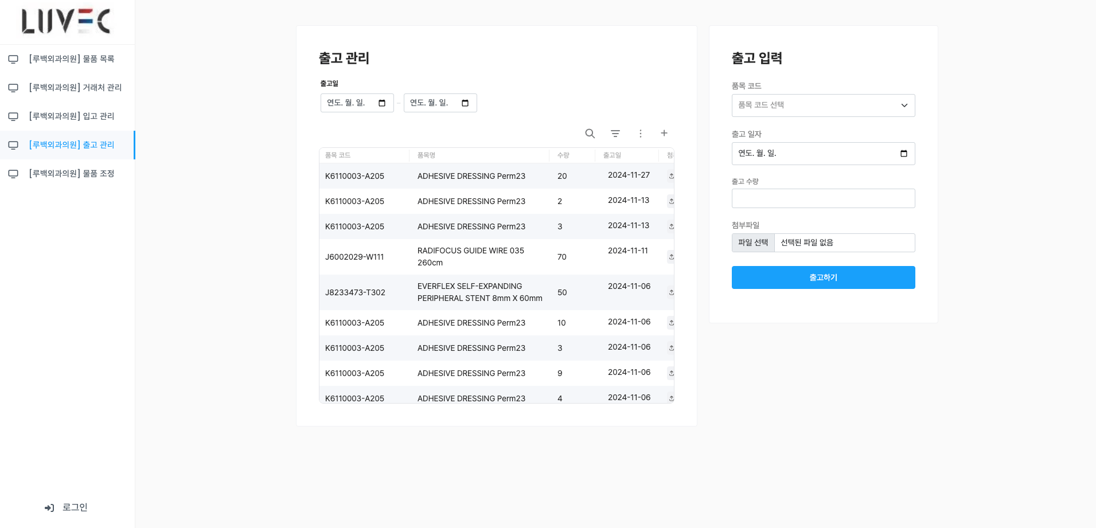
Task: Click the 파일 선택 file select button
Action: [753, 243]
